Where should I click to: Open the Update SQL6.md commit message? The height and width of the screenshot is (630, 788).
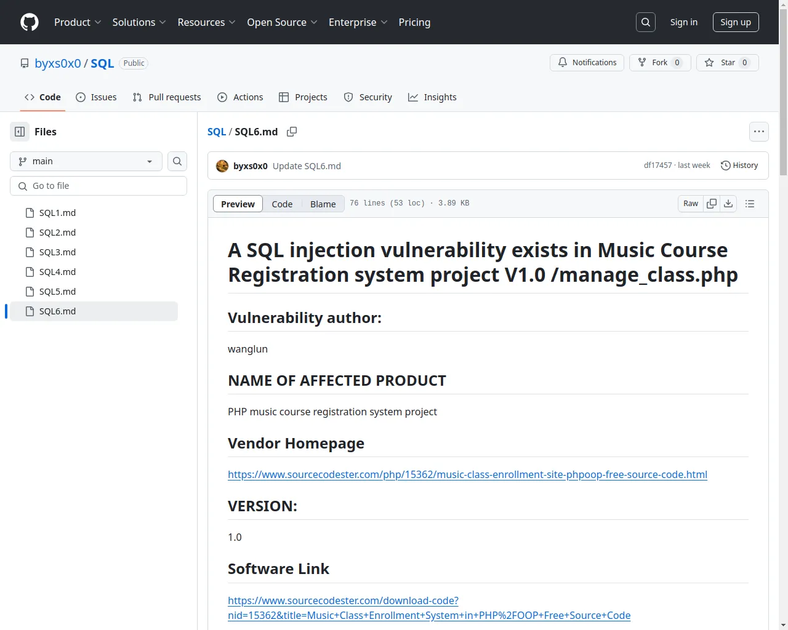(307, 166)
